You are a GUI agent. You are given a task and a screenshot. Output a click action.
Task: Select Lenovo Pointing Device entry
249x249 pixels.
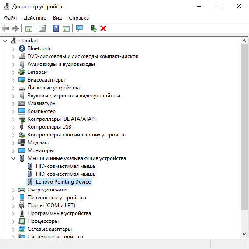[x=59, y=182]
